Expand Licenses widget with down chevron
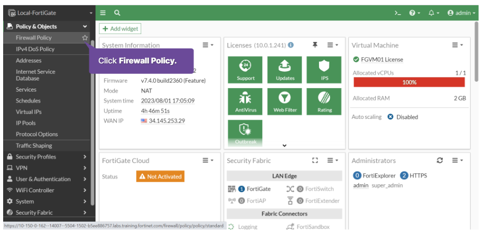This screenshot has height=240, width=479. pyautogui.click(x=284, y=146)
